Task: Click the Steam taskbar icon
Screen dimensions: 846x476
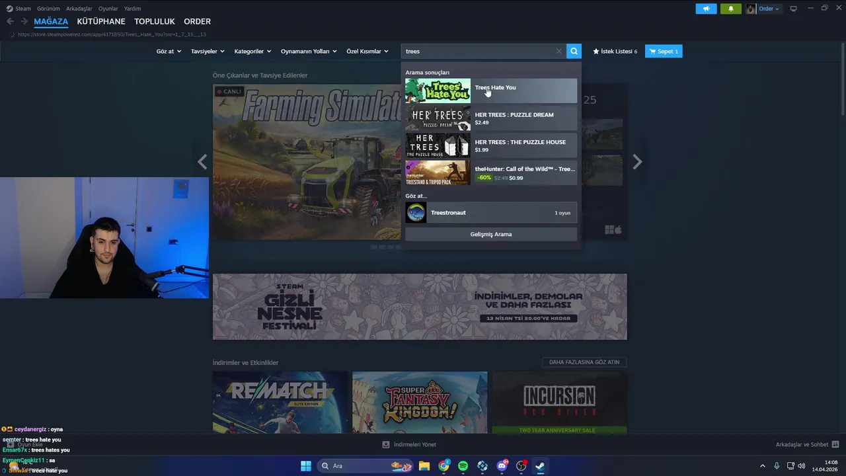Action: (x=540, y=466)
